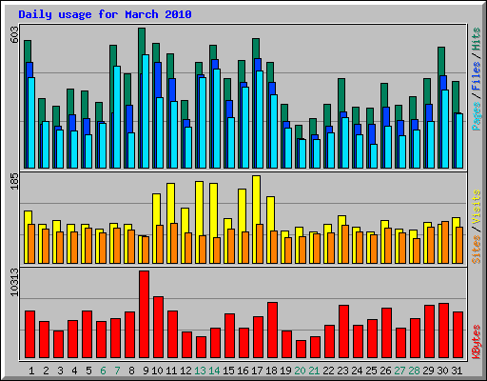This screenshot has height=381, width=487.
Task: Click day label 17 on the x-axis
Action: pos(257,371)
